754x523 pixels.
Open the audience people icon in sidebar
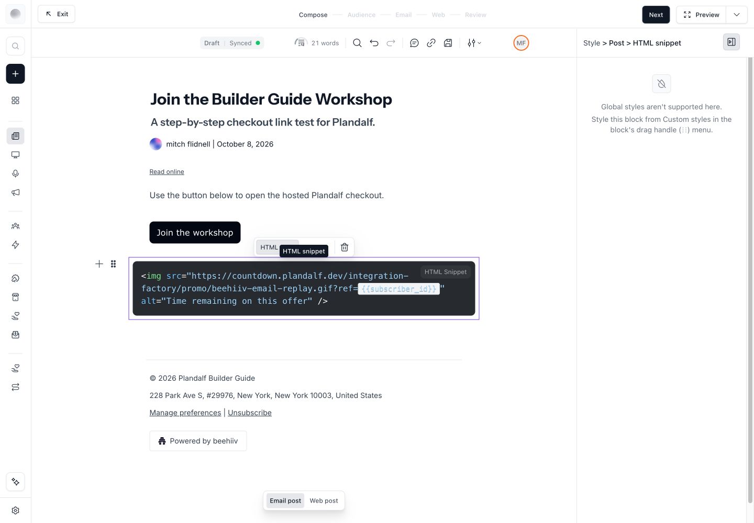coord(15,226)
